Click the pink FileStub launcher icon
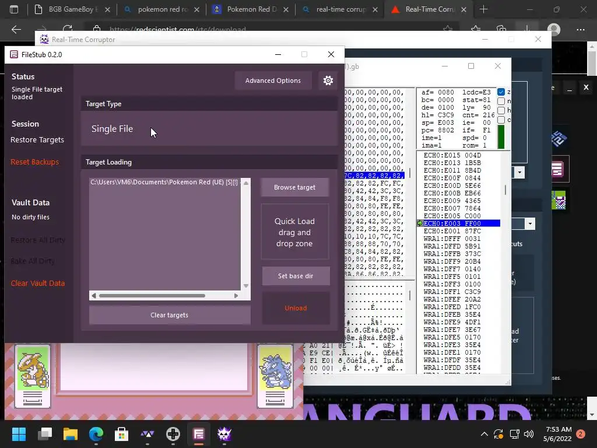This screenshot has height=448, width=597. [x=557, y=169]
